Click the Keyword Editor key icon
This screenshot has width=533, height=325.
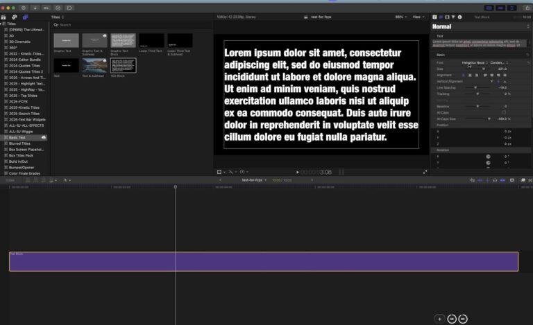point(46,8)
